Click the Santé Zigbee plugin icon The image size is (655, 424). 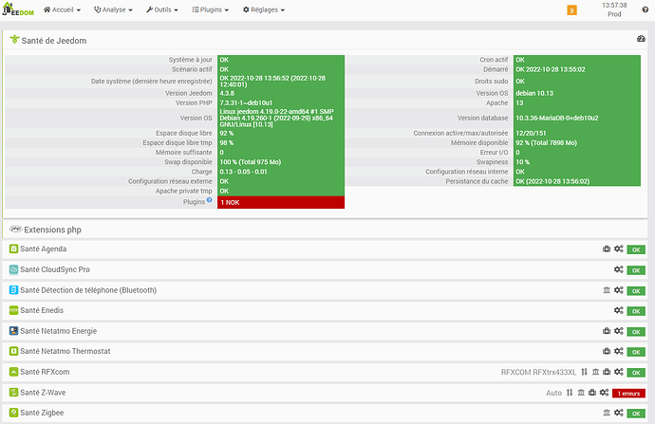(14, 413)
